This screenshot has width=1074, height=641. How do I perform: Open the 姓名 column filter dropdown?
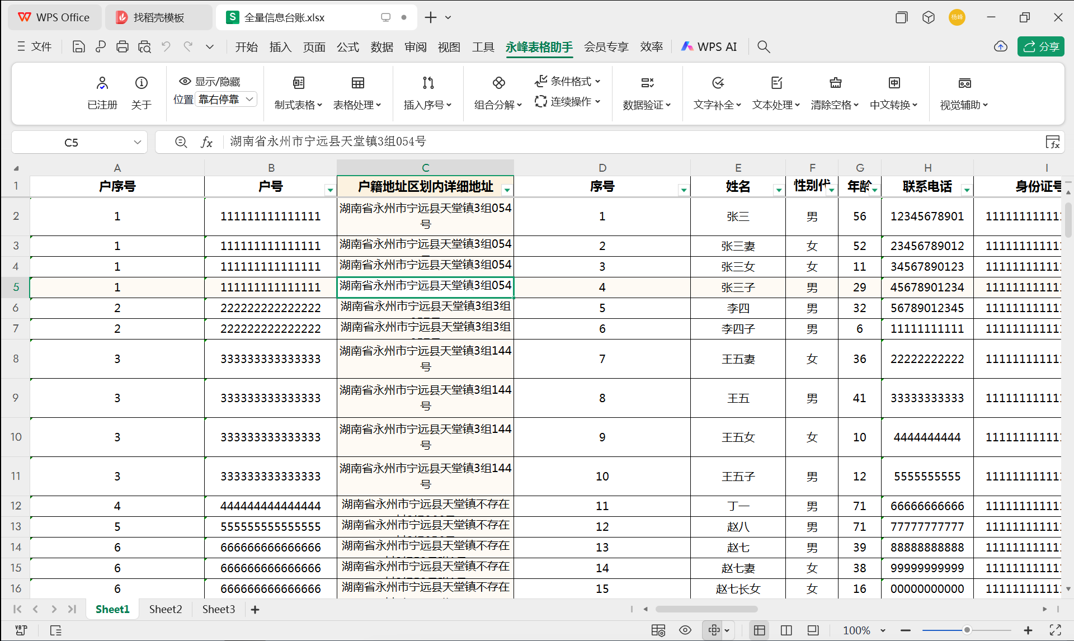tap(779, 190)
